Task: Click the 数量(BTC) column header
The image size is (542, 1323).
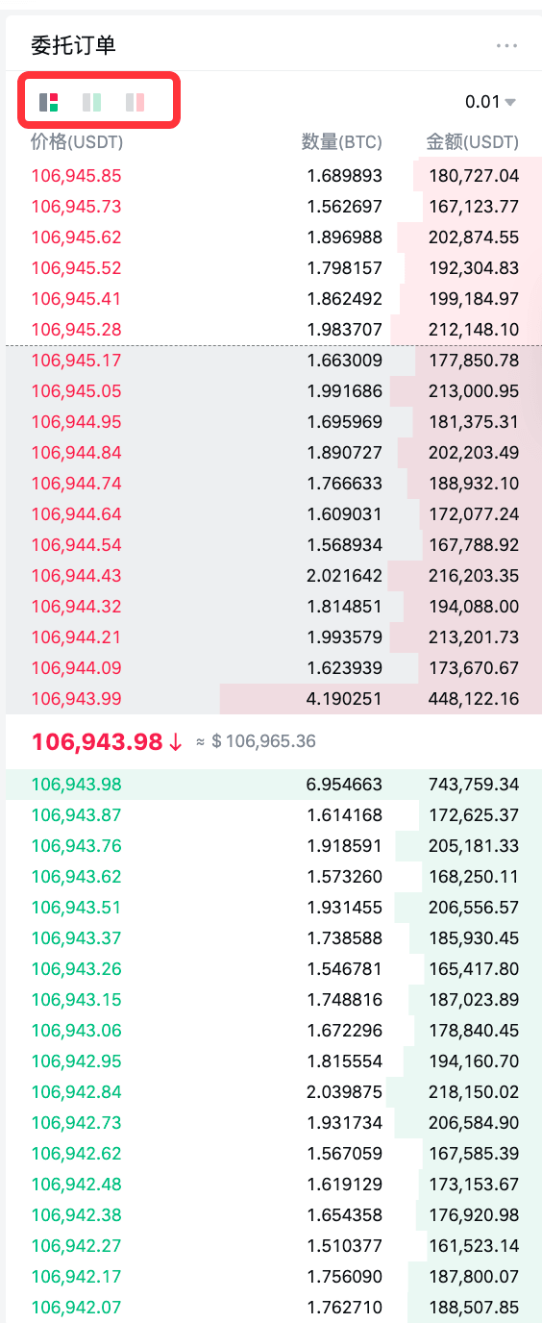Action: (342, 142)
